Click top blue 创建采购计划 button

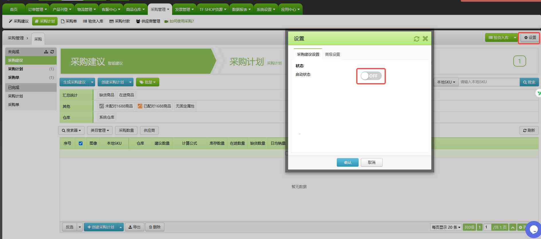click(x=113, y=82)
